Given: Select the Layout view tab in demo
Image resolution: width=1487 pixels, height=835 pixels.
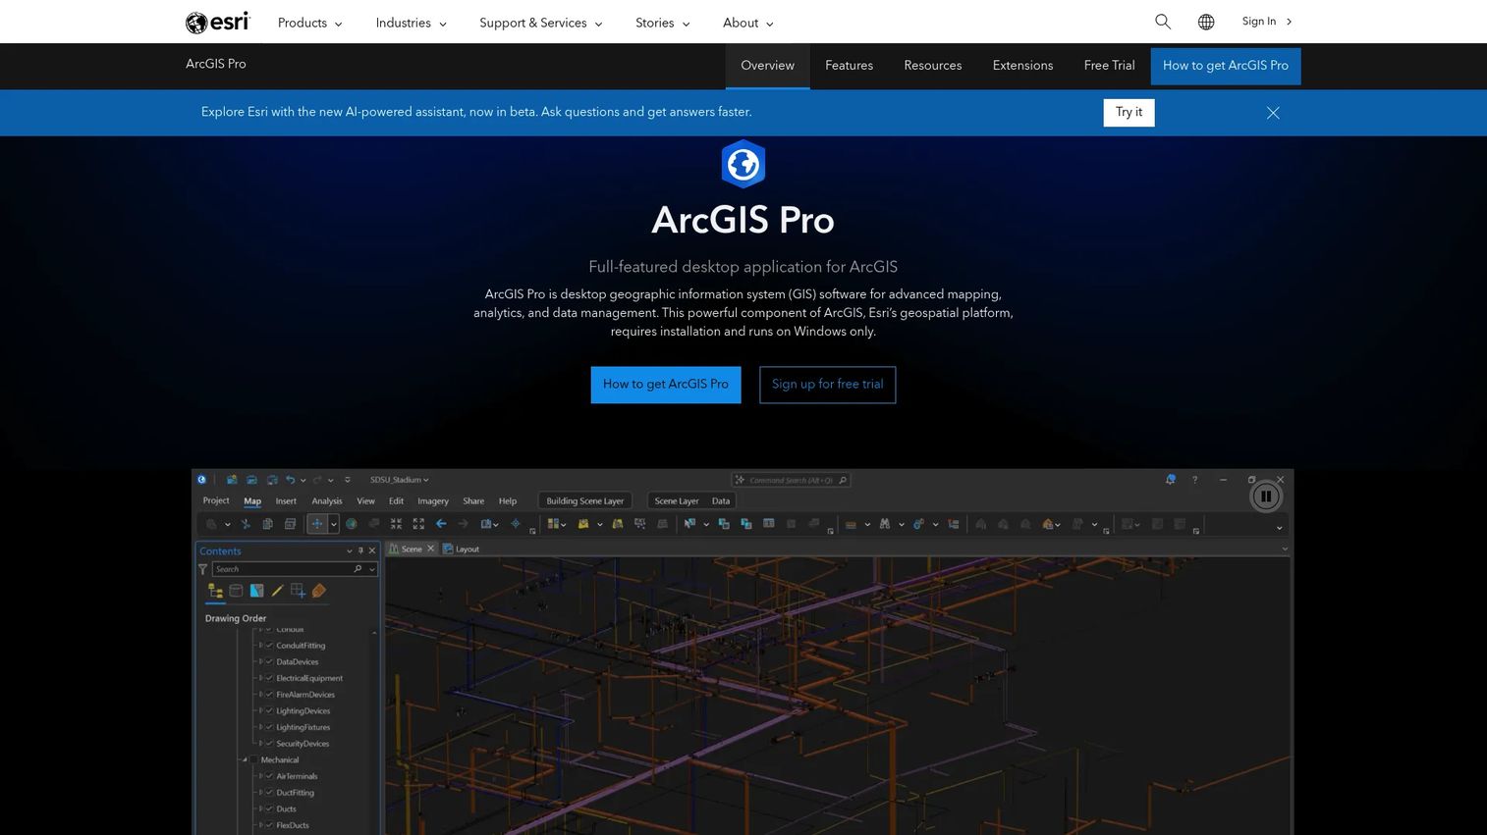Looking at the screenshot, I should (462, 549).
